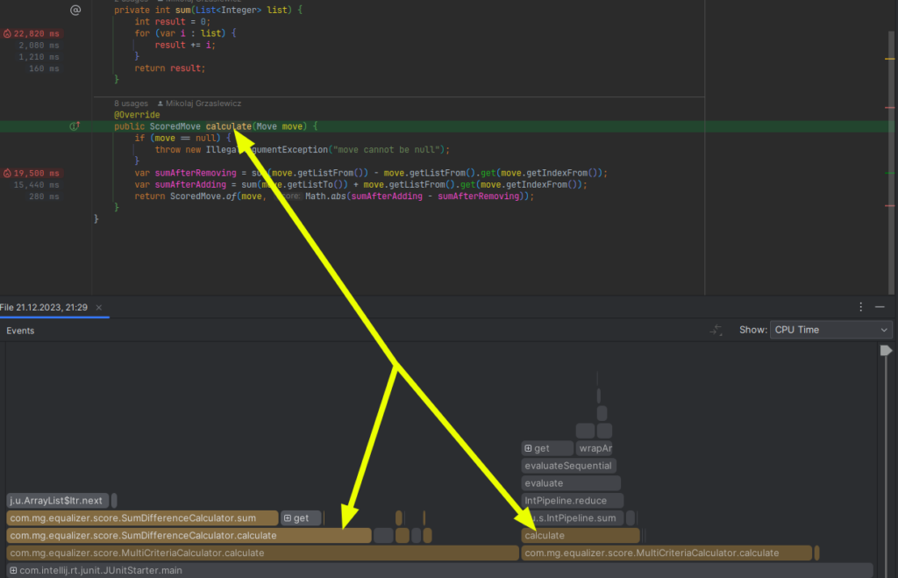Select the wrapAr frame
This screenshot has width=898, height=578.
point(595,448)
